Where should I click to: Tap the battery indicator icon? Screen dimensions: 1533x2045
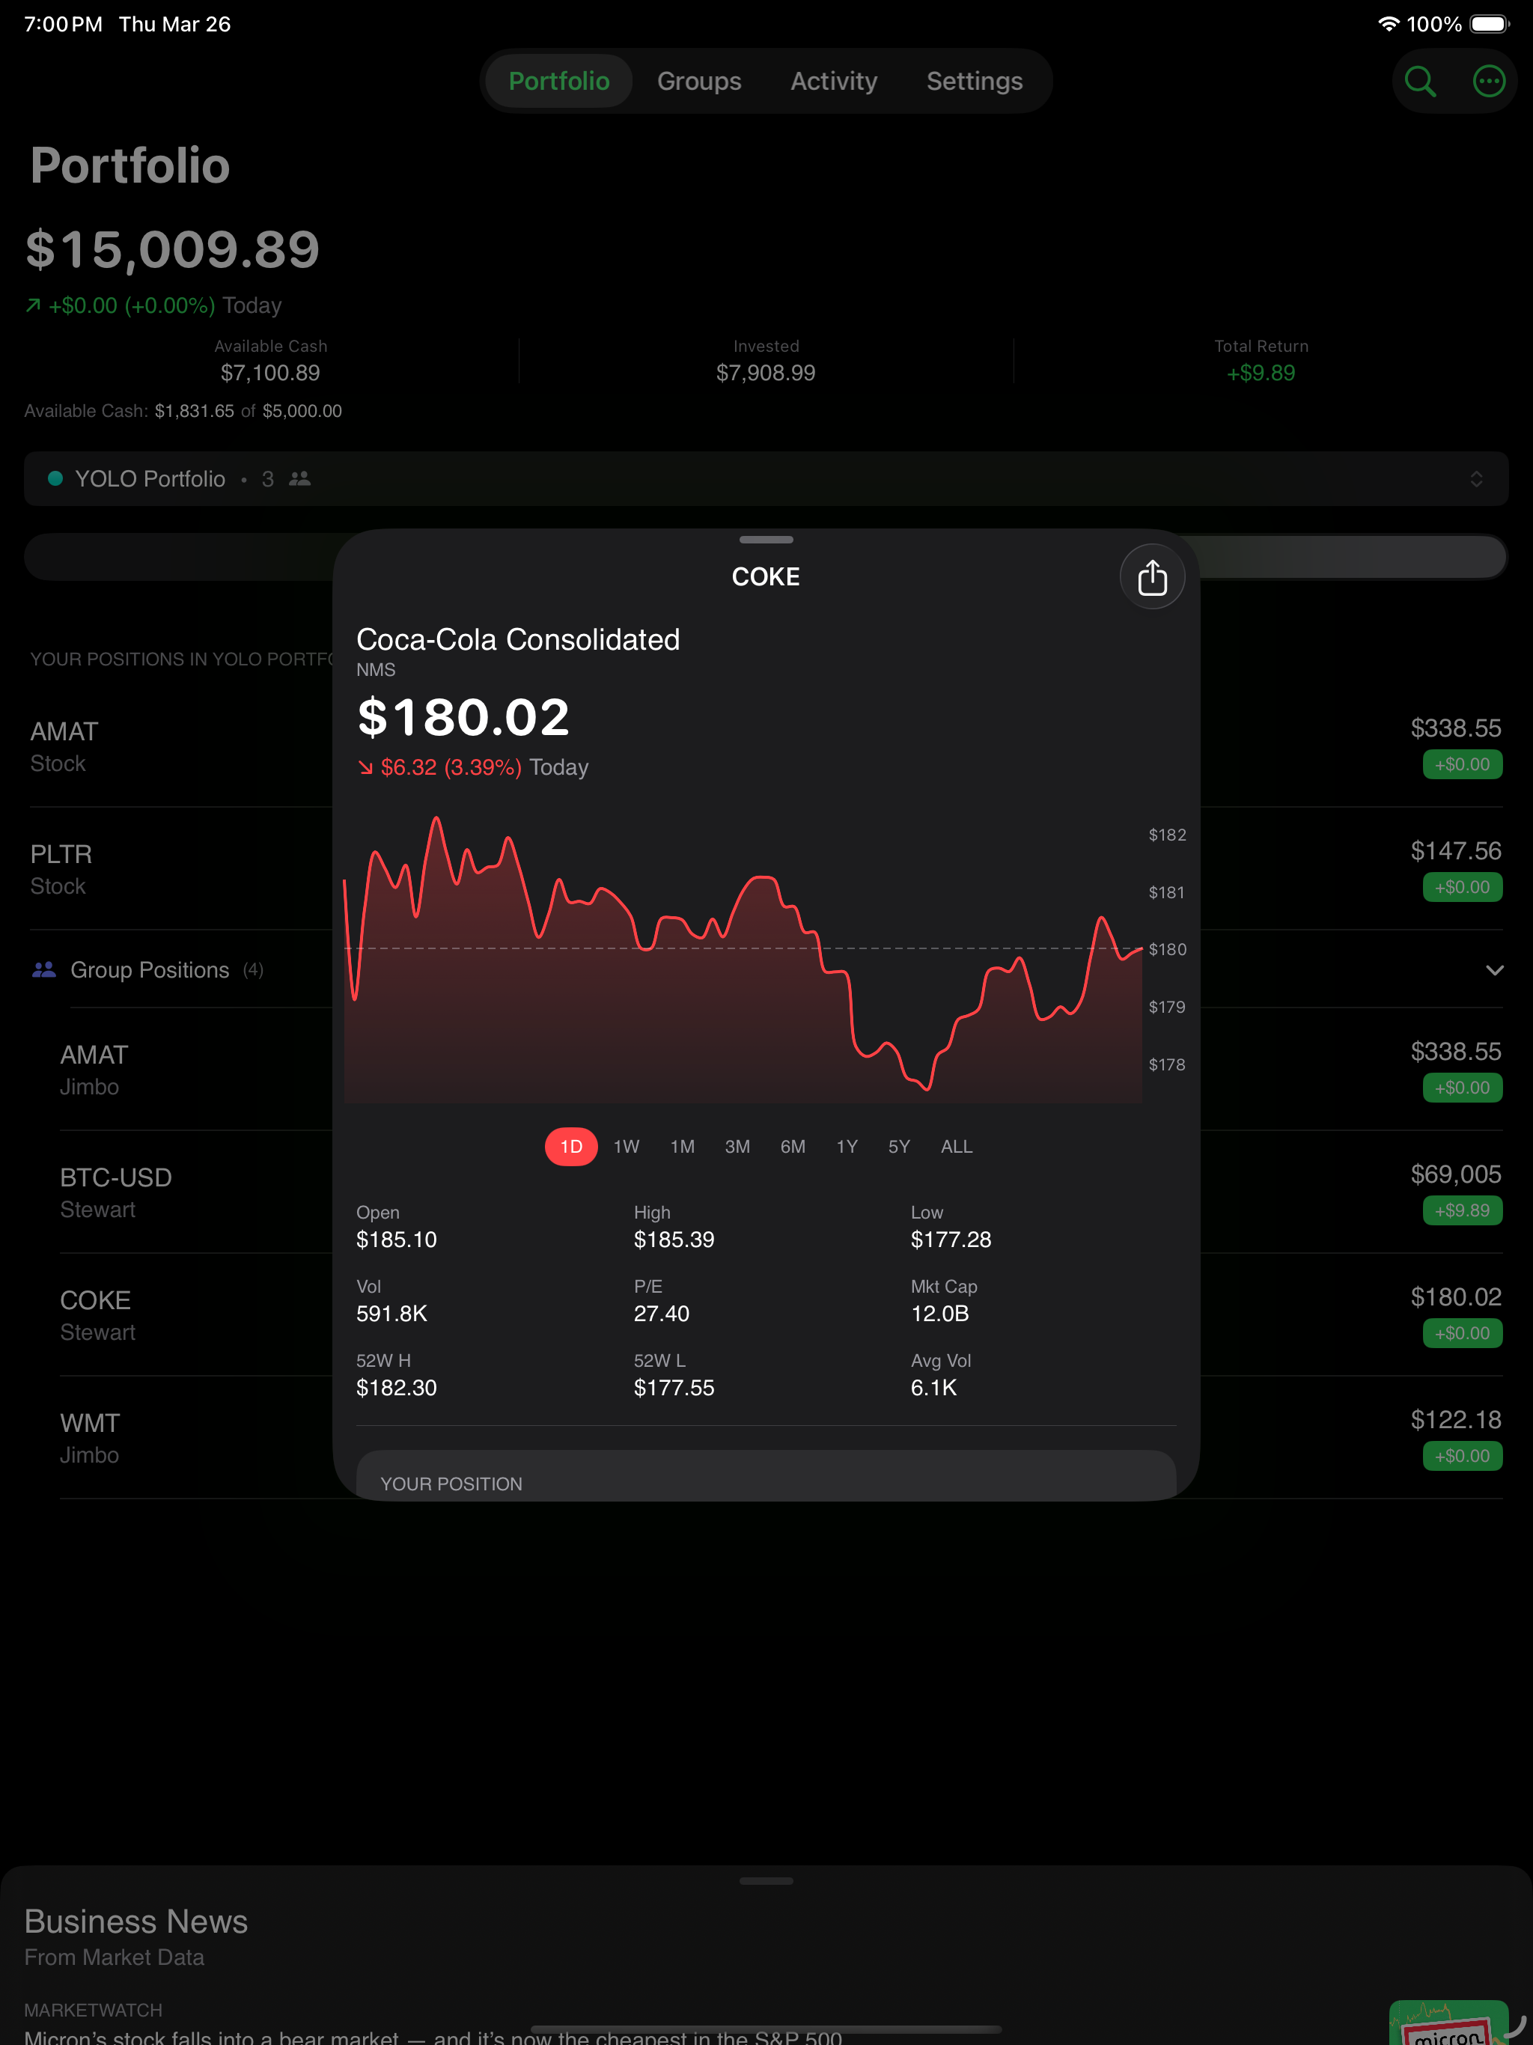coord(1490,24)
